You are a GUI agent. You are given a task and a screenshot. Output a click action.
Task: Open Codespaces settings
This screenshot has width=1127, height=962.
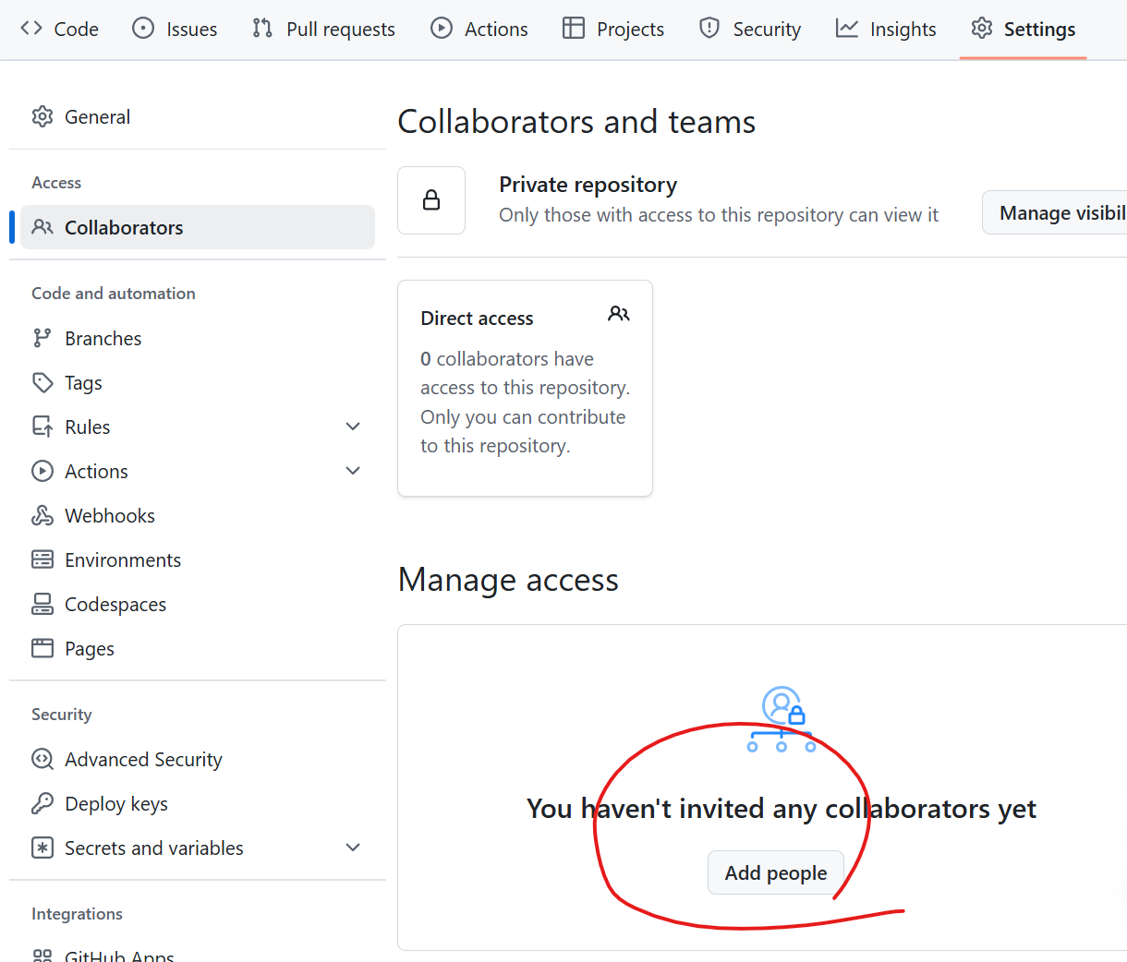pos(198,604)
